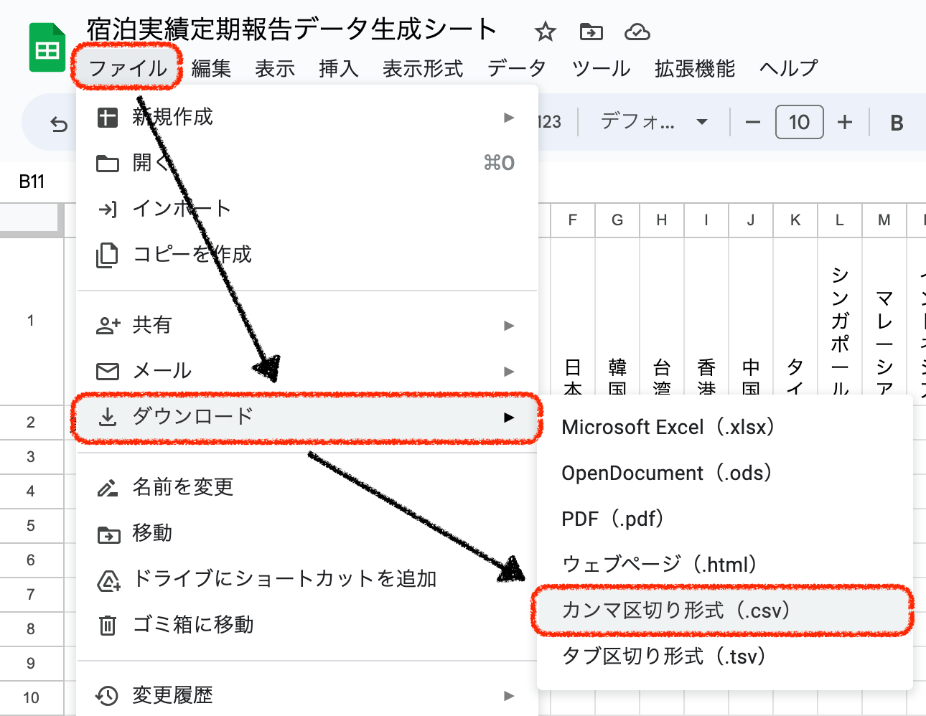Viewport: 926px width, 716px height.
Task: Open the font family dropdown
Action: pos(653,122)
